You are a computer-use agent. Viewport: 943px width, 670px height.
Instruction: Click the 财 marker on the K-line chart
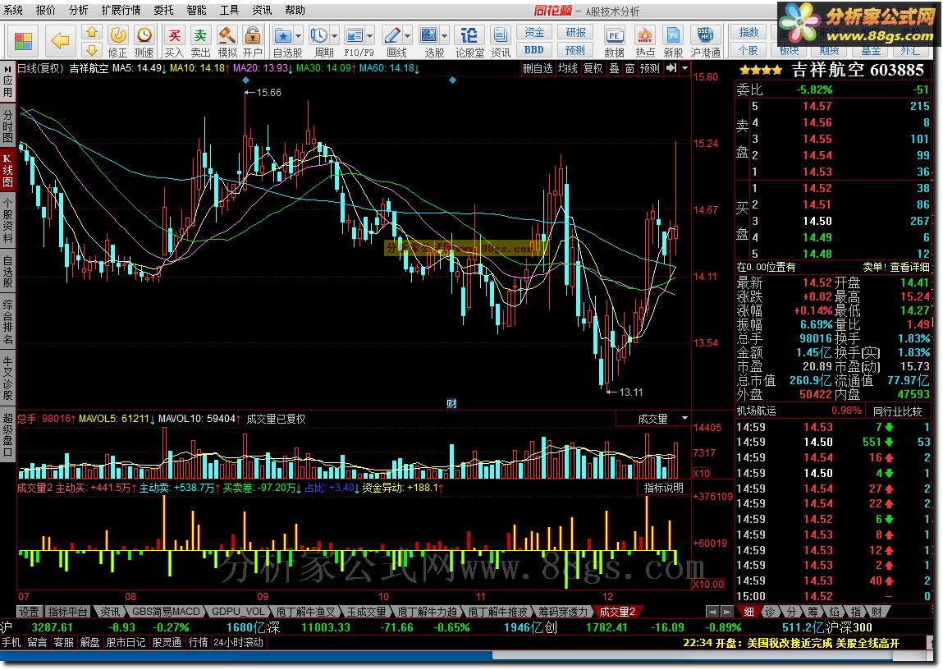451,404
